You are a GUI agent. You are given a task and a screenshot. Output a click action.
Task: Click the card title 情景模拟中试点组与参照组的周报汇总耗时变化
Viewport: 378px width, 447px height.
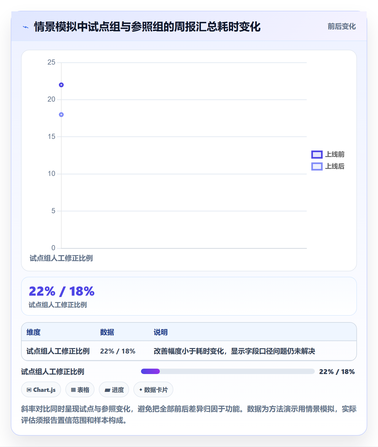147,27
